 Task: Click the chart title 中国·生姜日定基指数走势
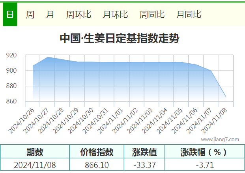120,38
